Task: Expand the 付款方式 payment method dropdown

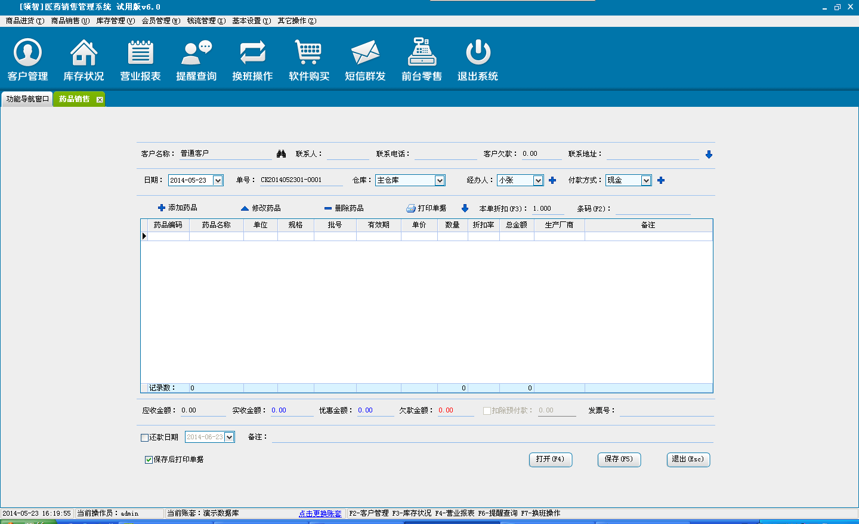Action: click(646, 180)
